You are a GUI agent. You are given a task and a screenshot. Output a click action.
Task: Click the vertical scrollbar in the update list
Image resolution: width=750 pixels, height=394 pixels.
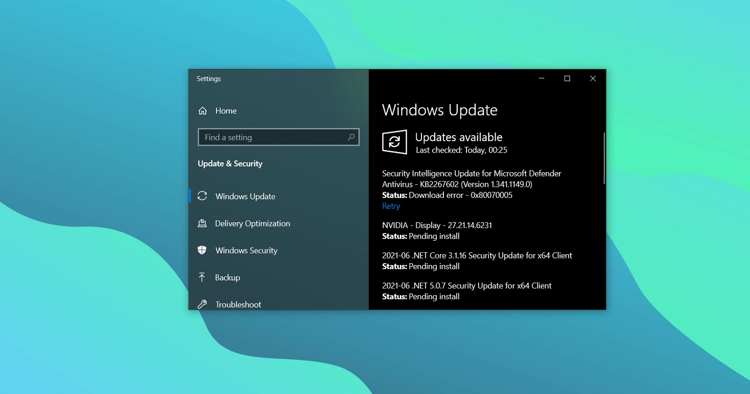click(x=604, y=158)
